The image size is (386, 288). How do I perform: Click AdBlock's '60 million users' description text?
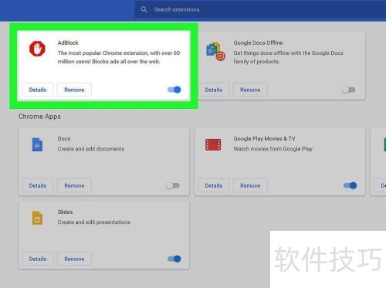[x=119, y=57]
